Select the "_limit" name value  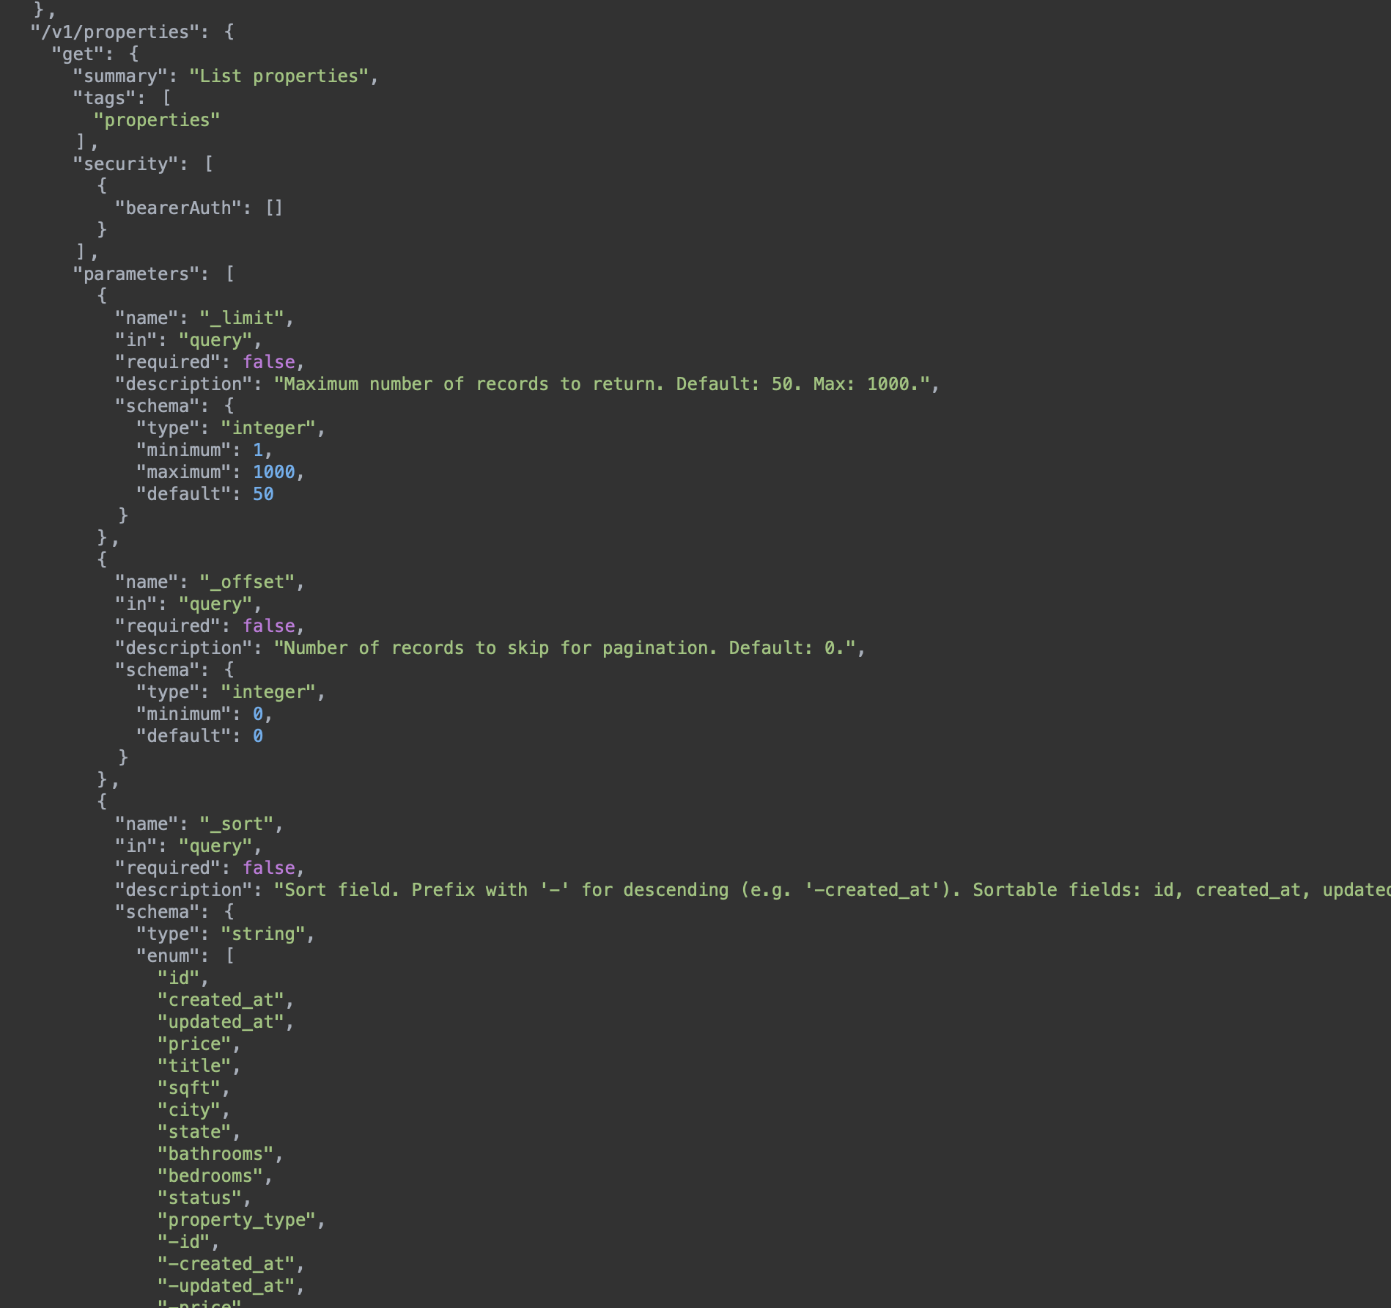click(242, 318)
